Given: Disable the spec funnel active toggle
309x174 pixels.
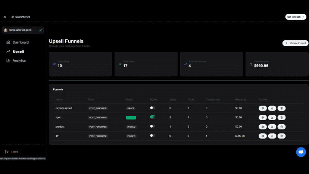Looking at the screenshot, I should 153,117.
